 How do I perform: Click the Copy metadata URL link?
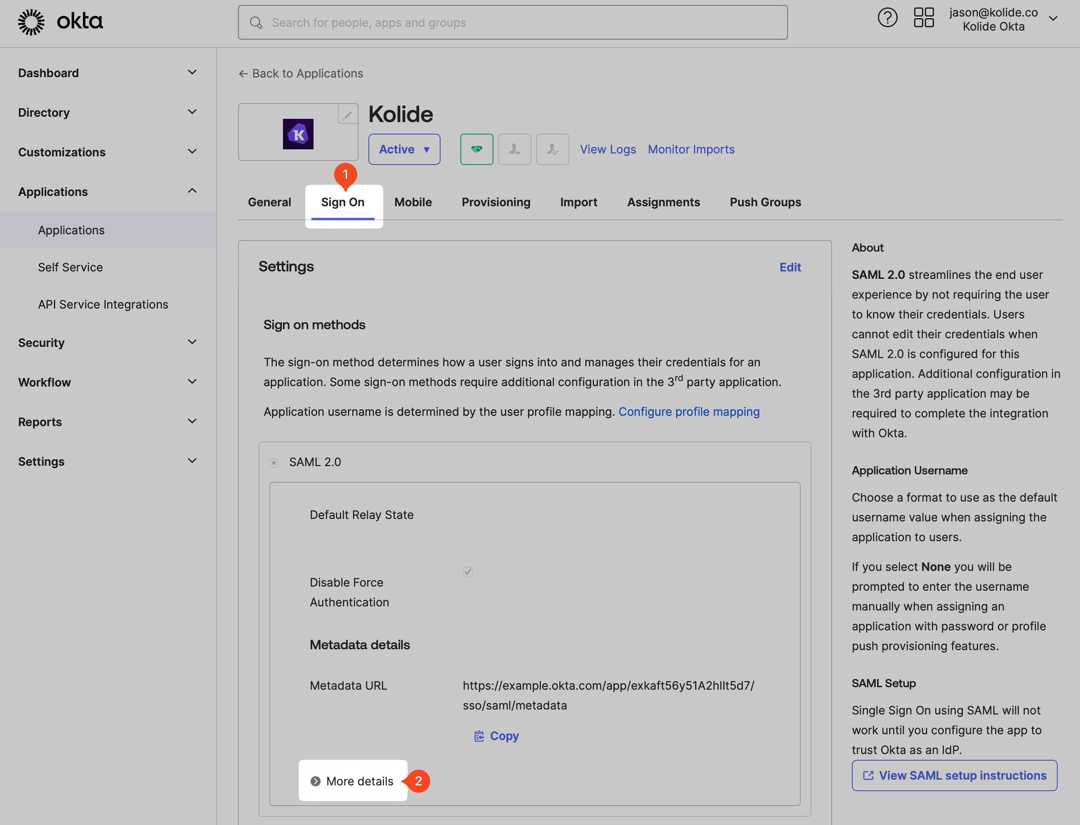coord(497,735)
